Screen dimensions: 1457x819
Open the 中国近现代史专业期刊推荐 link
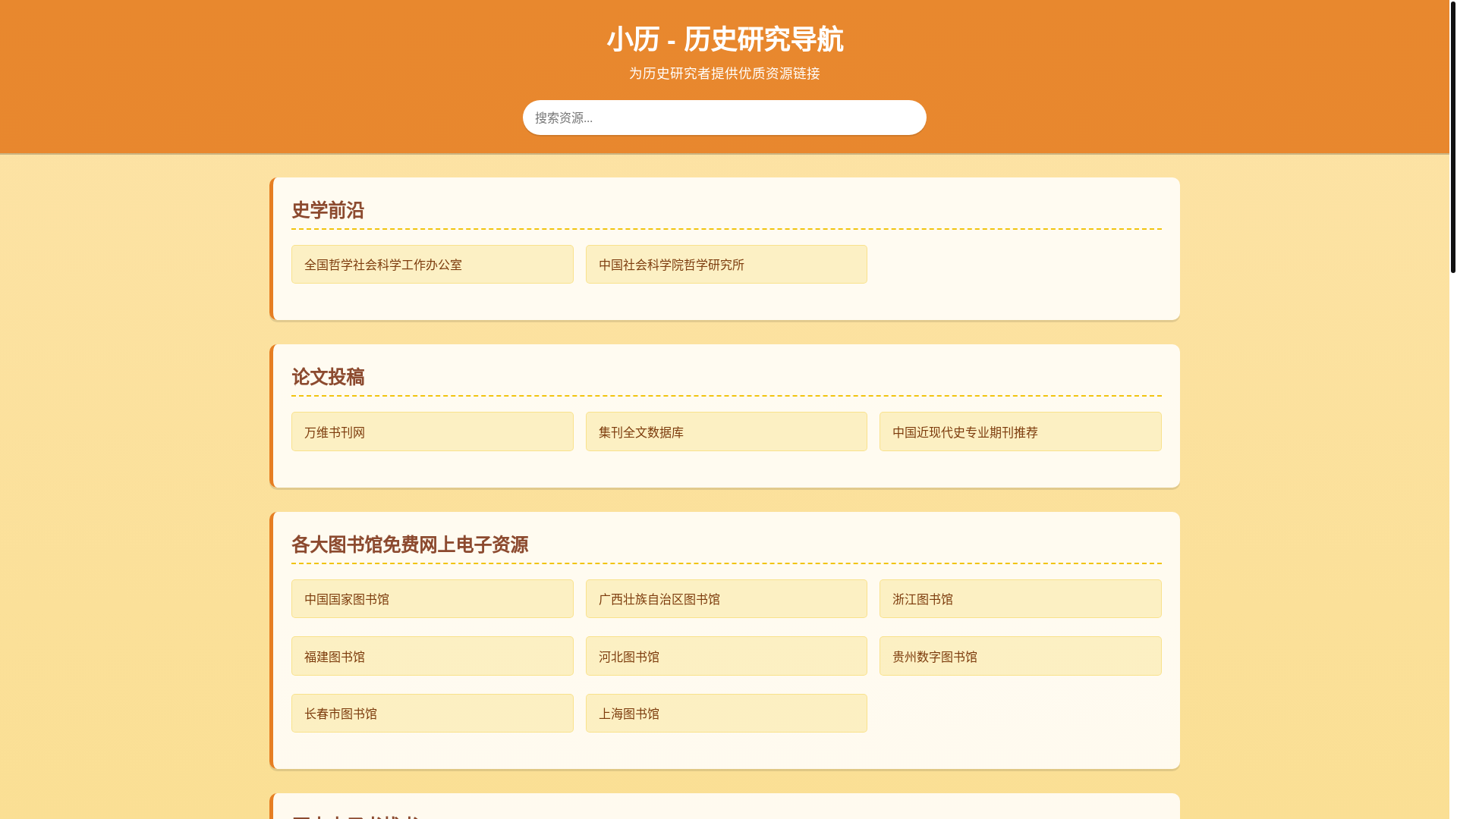click(x=1020, y=431)
